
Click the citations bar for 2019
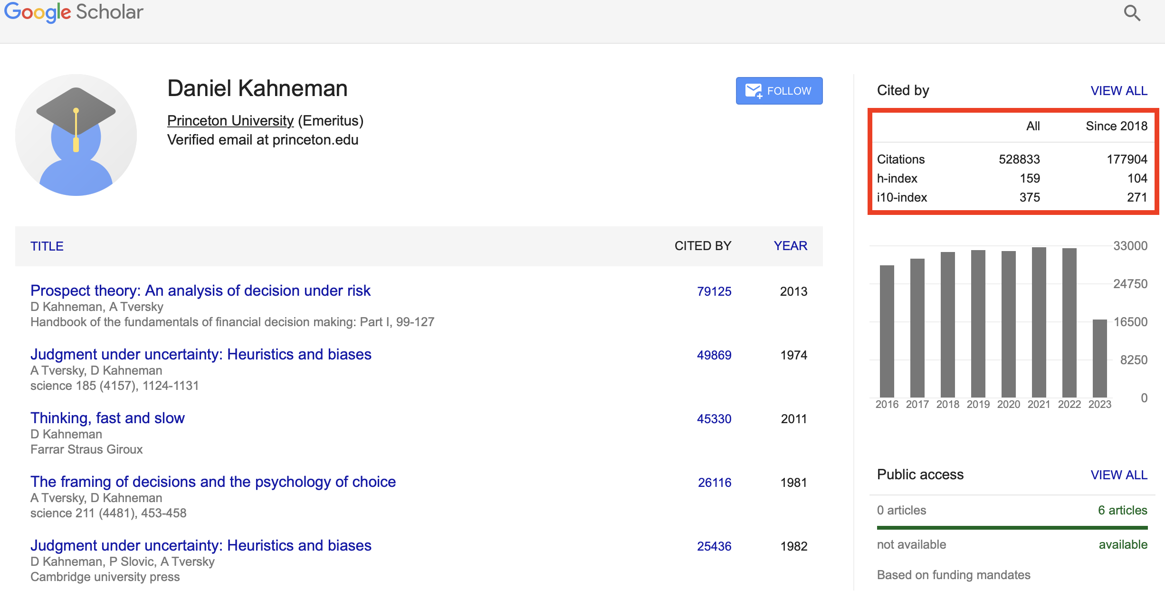pos(978,328)
